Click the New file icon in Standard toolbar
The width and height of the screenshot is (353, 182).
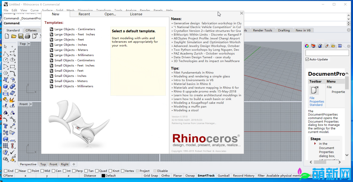(x=7, y=36)
